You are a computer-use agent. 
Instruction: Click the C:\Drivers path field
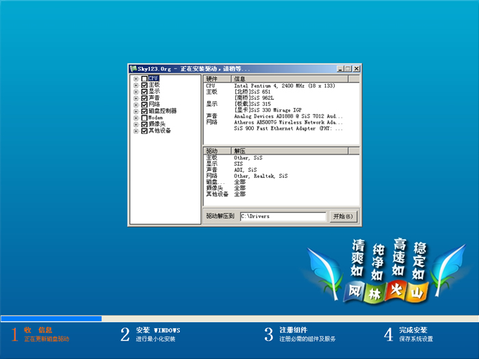pyautogui.click(x=282, y=216)
